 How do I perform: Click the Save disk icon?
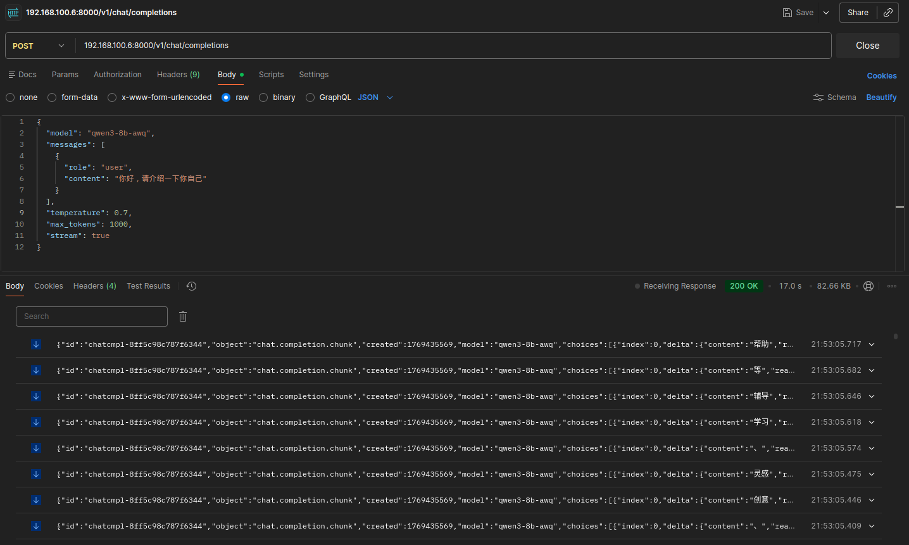(787, 13)
